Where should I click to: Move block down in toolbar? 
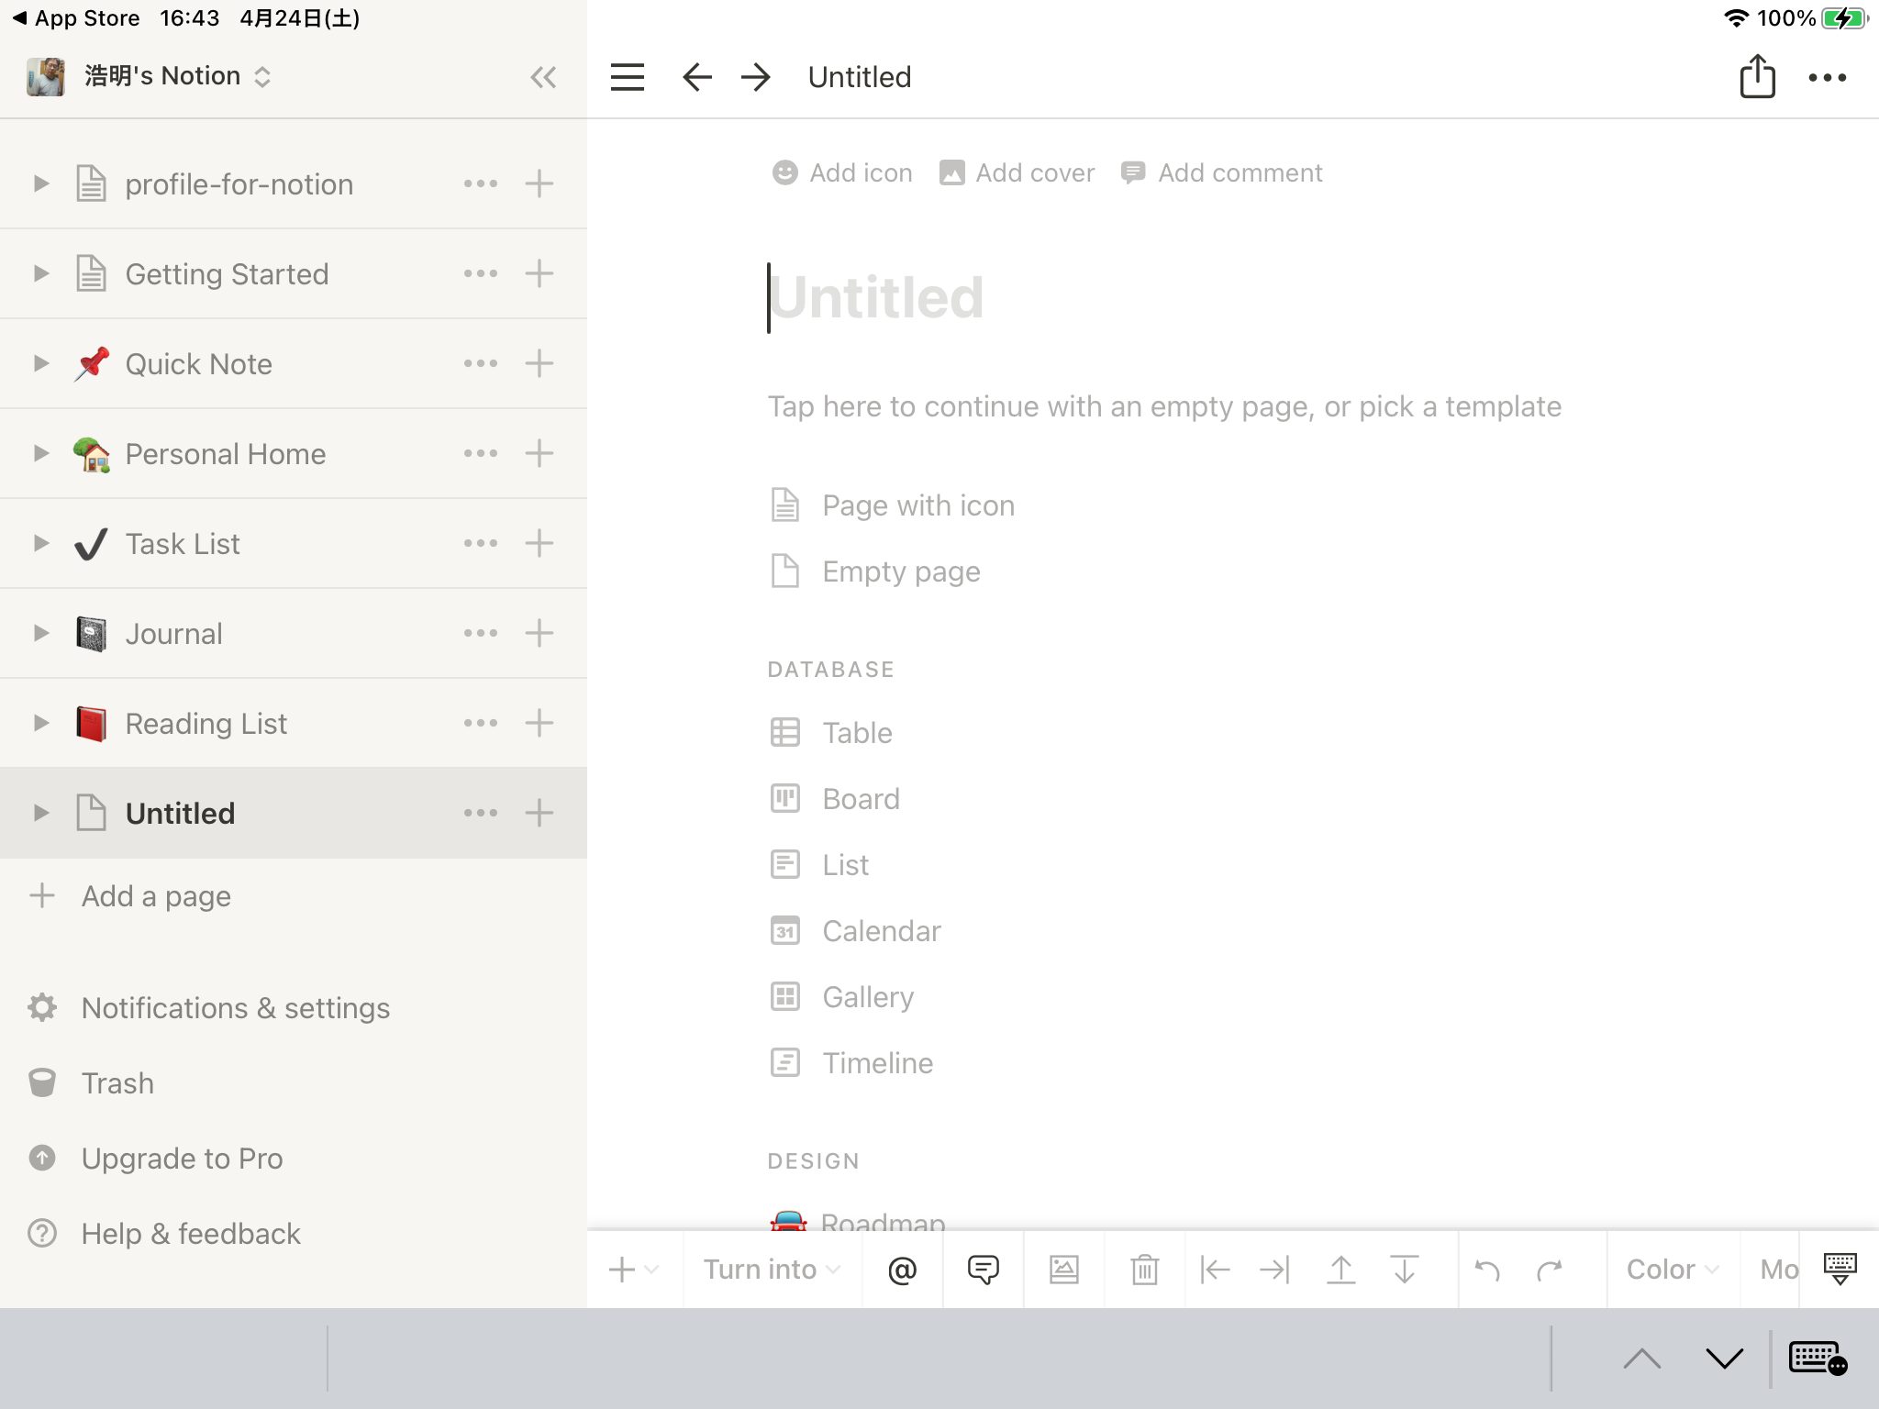[x=1405, y=1270]
